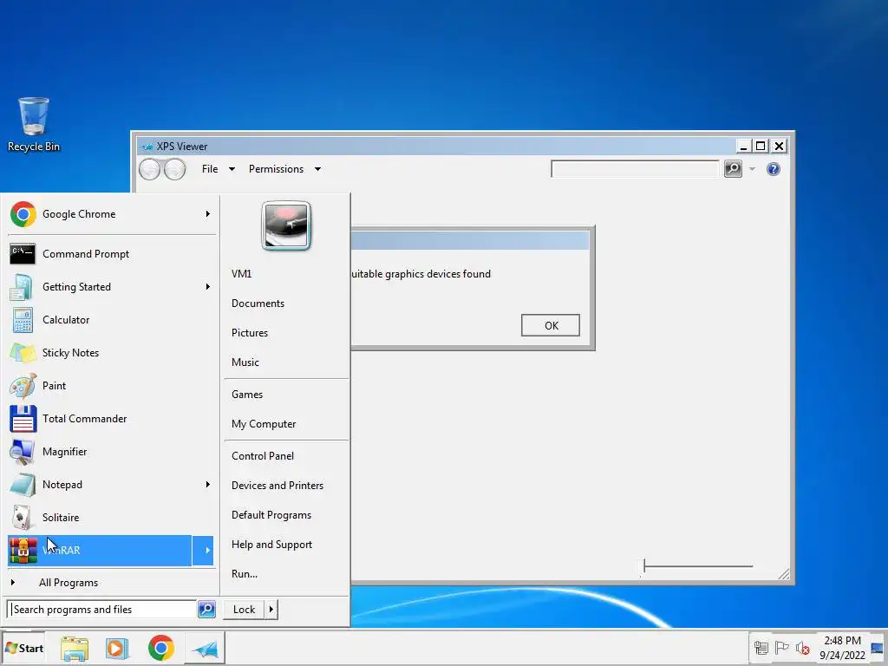Expand Google Chrome jump list arrow
This screenshot has height=666, width=888.
[208, 214]
